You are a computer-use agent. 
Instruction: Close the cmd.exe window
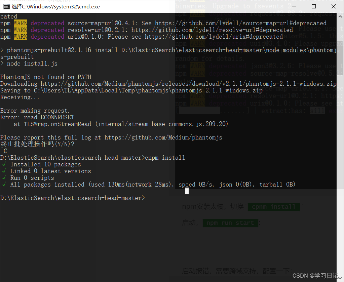tap(334, 7)
